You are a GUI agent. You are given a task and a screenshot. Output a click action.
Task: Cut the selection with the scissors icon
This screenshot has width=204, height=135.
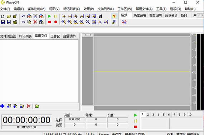(x=35, y=16)
